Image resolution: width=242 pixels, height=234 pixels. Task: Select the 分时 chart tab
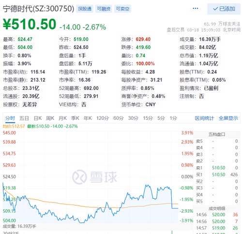pyautogui.click(x=10, y=118)
